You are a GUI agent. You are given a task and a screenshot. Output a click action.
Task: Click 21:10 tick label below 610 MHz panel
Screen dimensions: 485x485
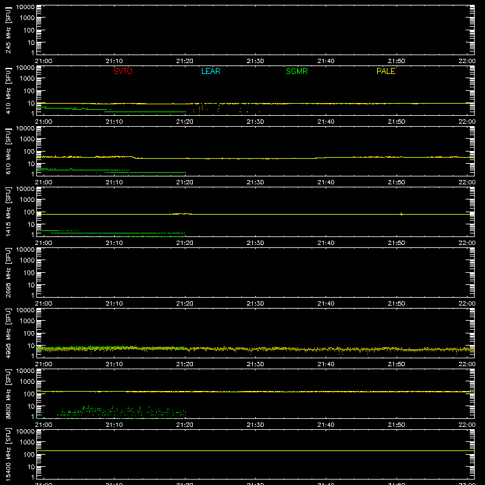[114, 182]
